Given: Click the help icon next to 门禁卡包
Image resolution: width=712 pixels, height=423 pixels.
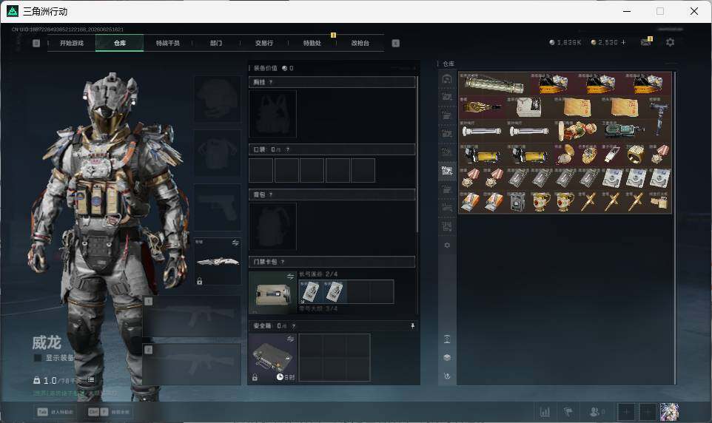Looking at the screenshot, I should pos(283,262).
